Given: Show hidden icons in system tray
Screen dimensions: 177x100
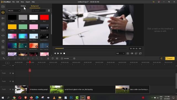Looking at the screenshot, I should coord(152,97).
